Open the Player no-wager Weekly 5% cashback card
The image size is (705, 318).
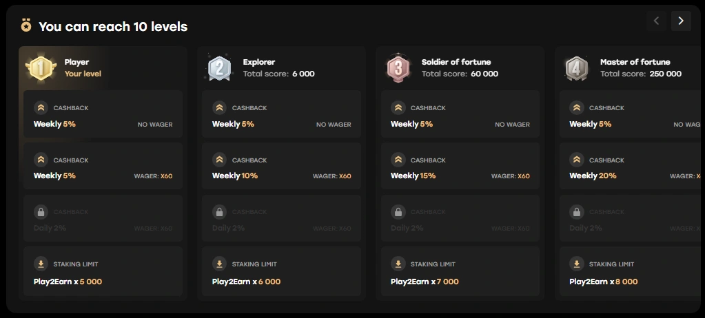click(103, 116)
